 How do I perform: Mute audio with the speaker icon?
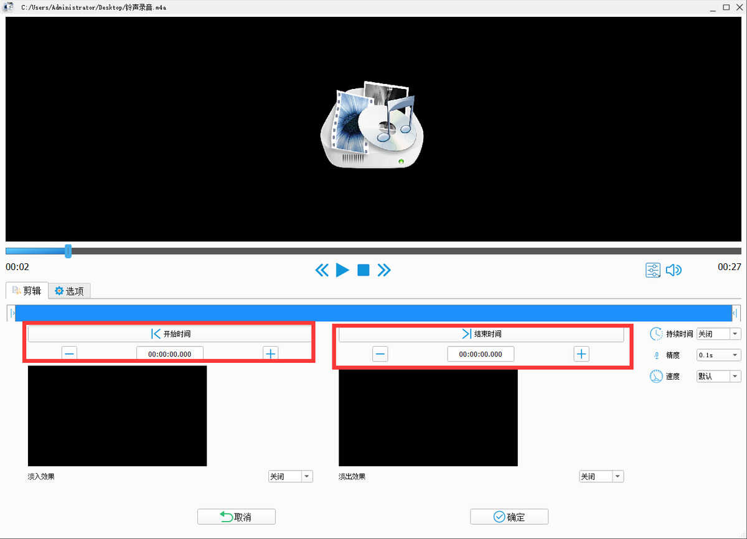pos(674,270)
